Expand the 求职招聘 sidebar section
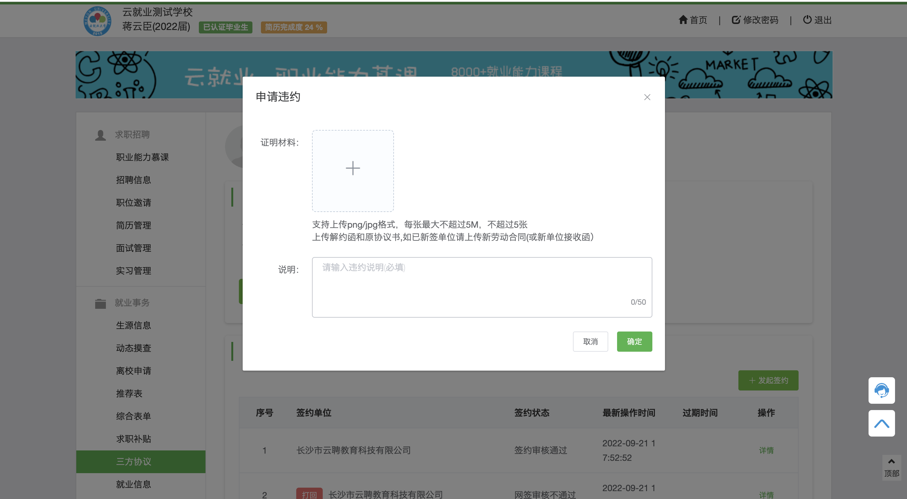 (132, 134)
